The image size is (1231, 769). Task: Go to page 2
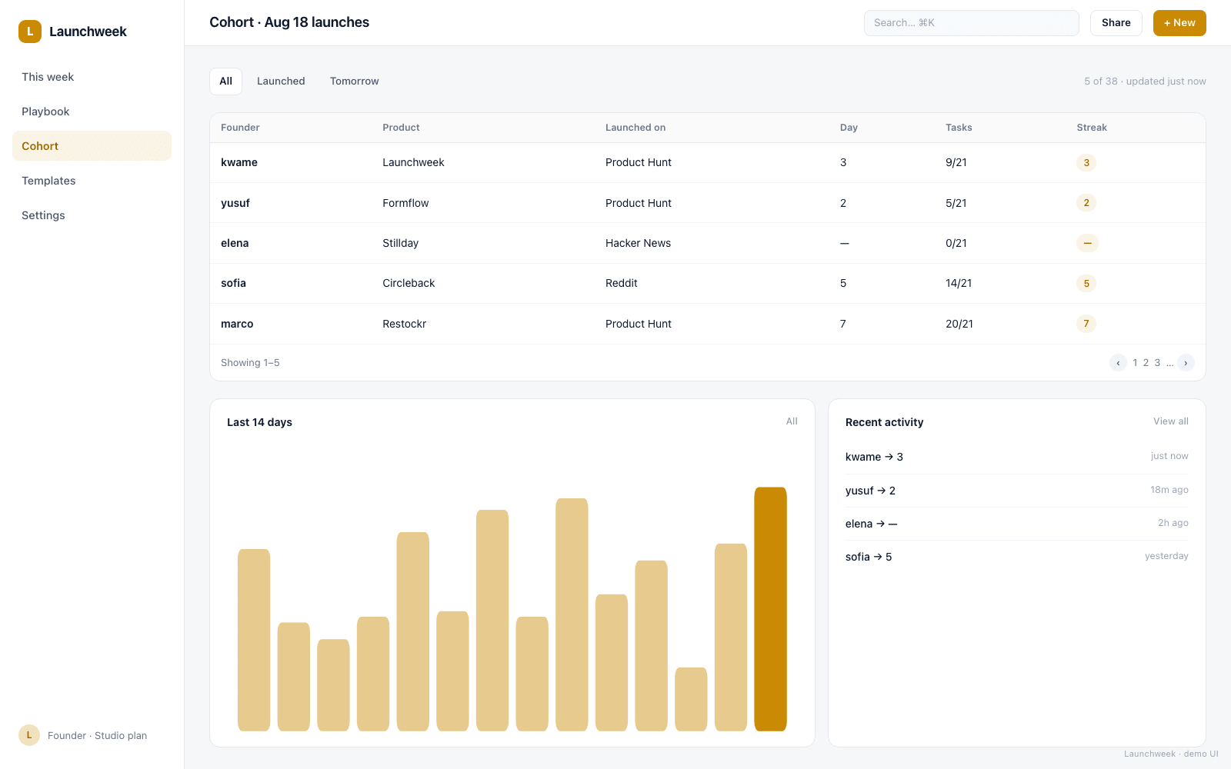[1146, 363]
